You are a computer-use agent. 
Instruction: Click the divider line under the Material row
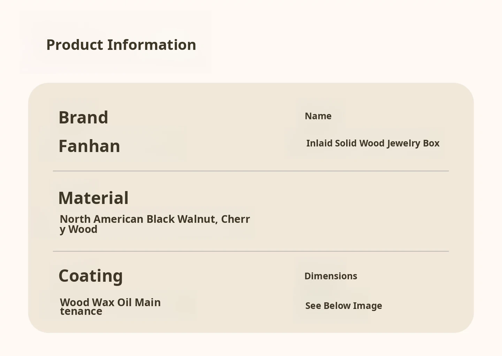251,251
